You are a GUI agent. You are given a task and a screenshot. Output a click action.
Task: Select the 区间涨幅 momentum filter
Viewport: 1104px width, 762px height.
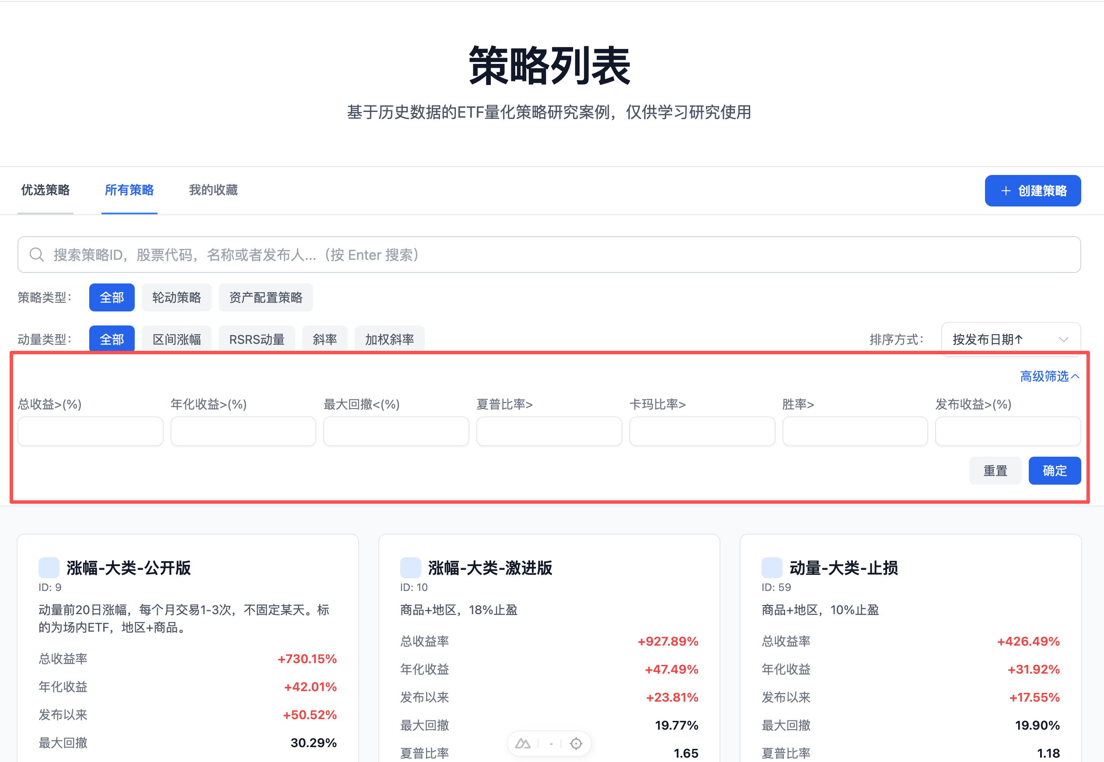coord(176,339)
